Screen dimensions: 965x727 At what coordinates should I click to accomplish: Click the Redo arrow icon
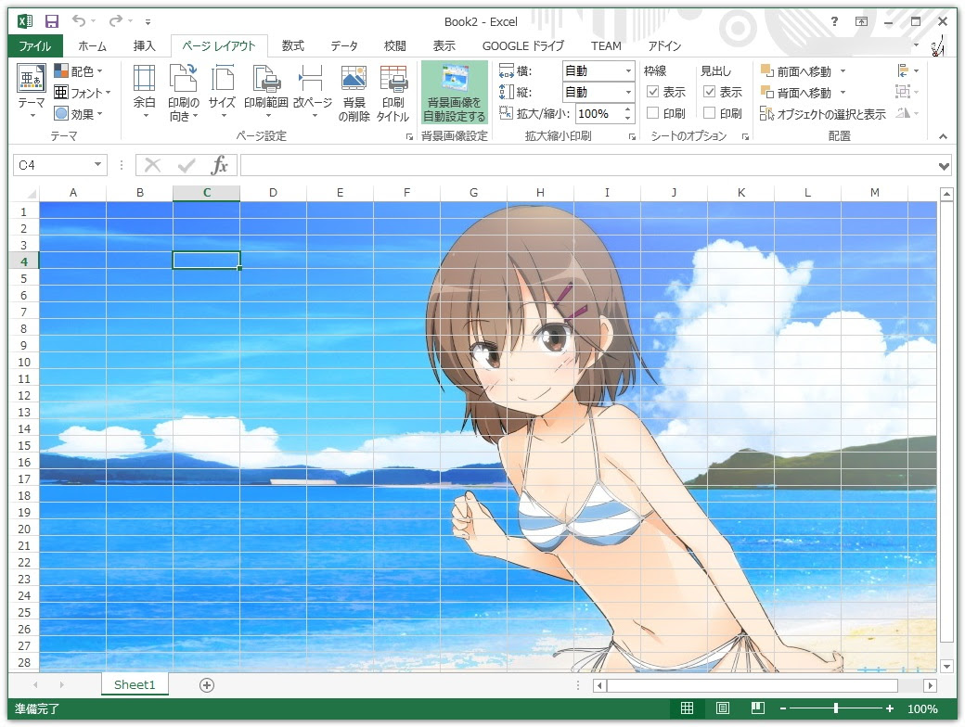click(x=115, y=21)
